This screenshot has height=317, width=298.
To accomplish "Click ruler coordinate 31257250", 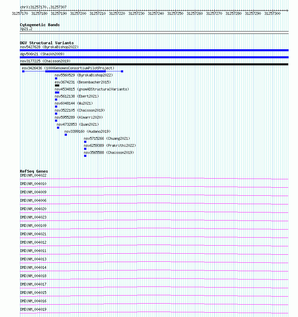I will [175, 13].
